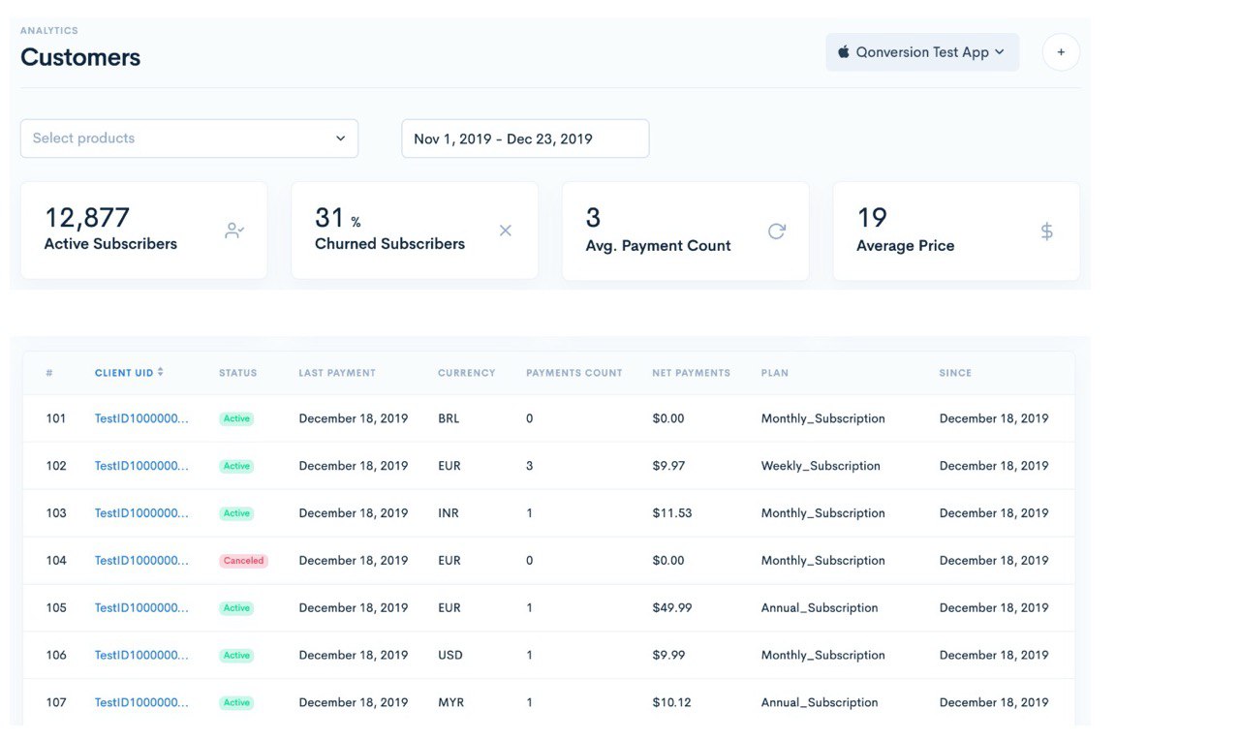Toggle the Active badge on row 106
The image size is (1240, 740).
[236, 655]
